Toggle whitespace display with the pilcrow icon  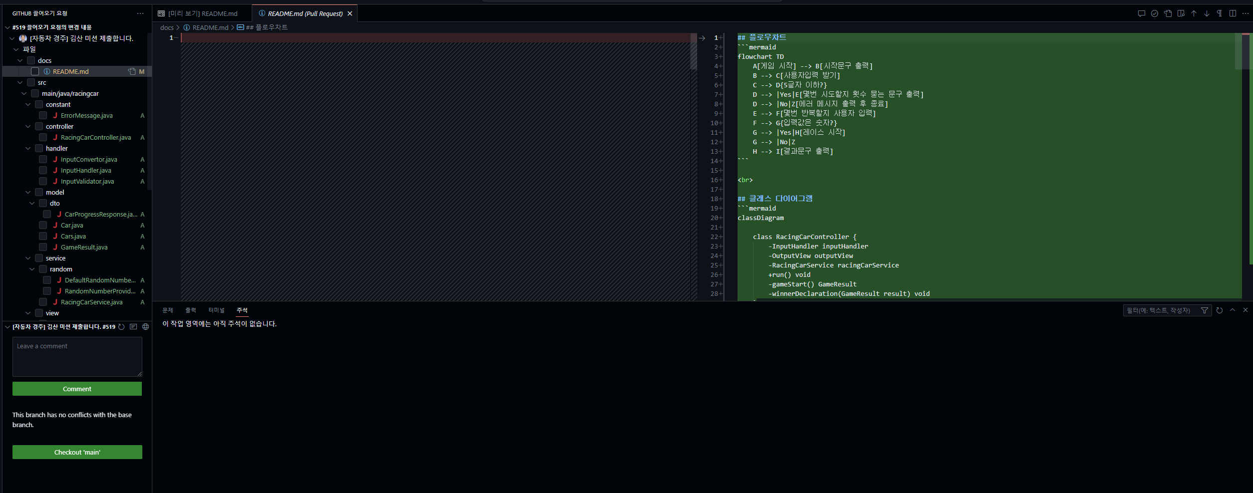click(1220, 13)
